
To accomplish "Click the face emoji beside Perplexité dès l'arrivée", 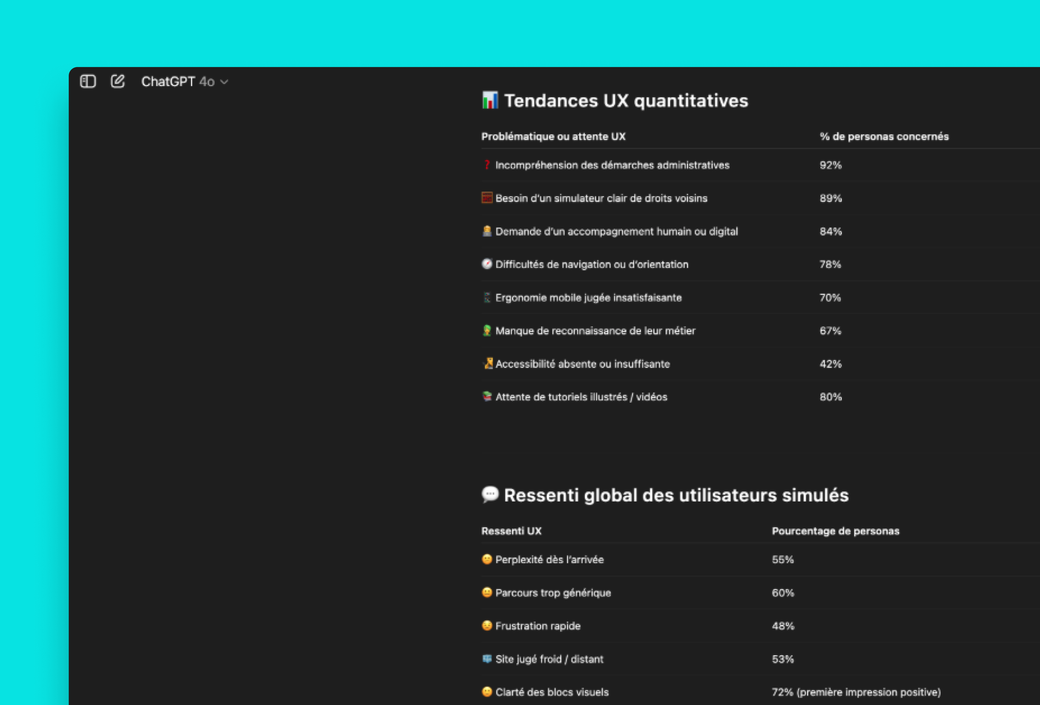I will 487,559.
